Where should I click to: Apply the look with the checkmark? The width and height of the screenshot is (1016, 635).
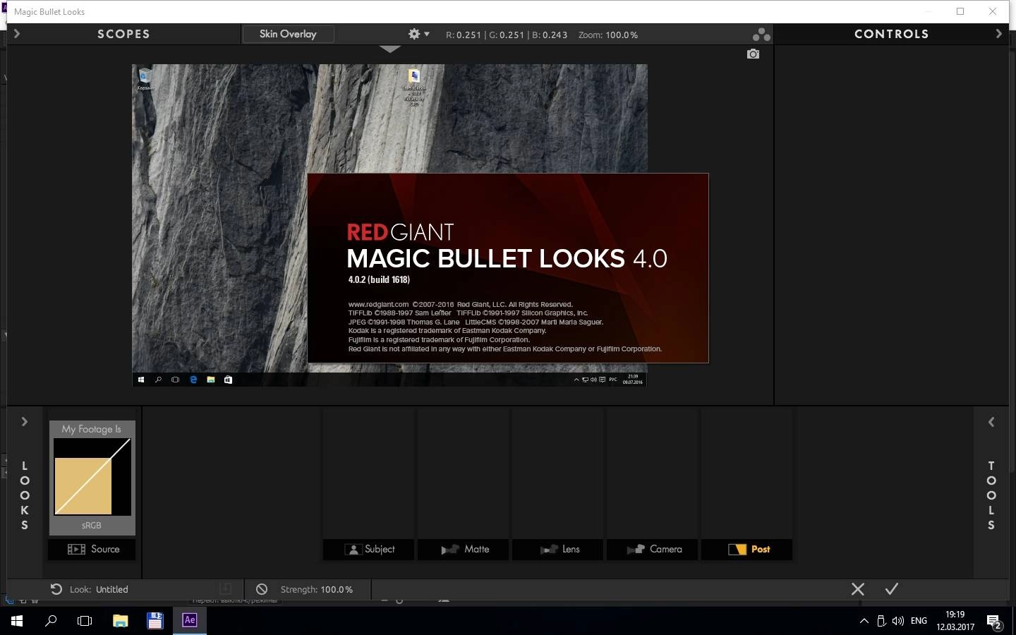(x=892, y=588)
